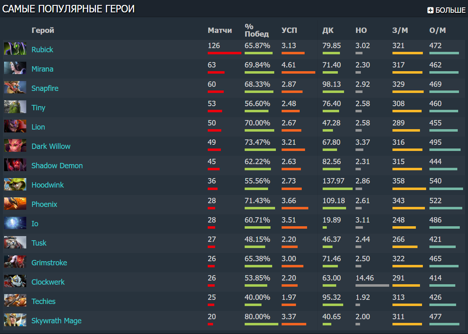Open the Tiny hero link
Viewport: 468px width, 334px height.
[39, 108]
